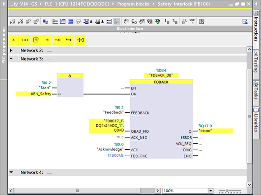The width and height of the screenshot is (261, 195).
Task: Click the tag information display icon
Action: (97, 22)
